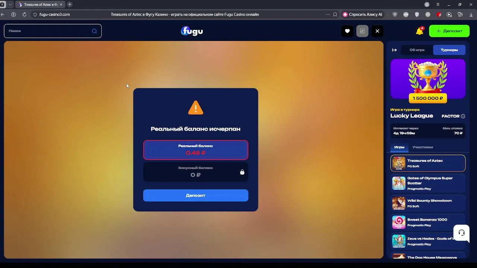The width and height of the screenshot is (477, 268).
Task: Switch to Турниры tab
Action: [x=449, y=50]
